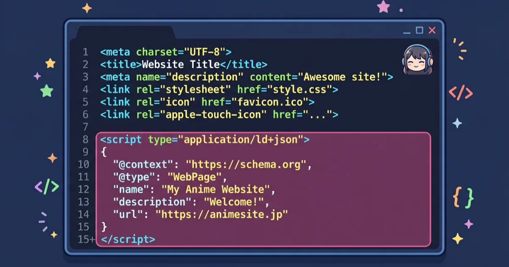The image size is (509, 267).
Task: Click the "Website Title" text
Action: [181, 65]
